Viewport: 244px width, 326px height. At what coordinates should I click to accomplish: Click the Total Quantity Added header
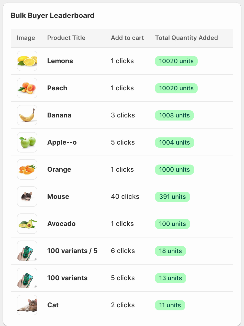click(x=186, y=38)
